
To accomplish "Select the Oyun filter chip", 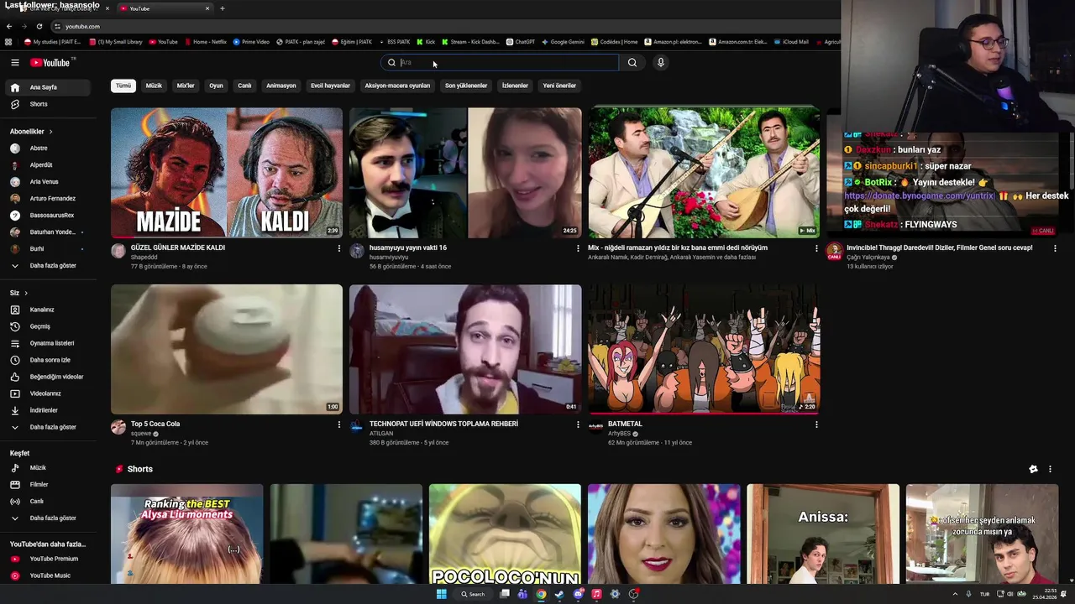I will tap(216, 86).
